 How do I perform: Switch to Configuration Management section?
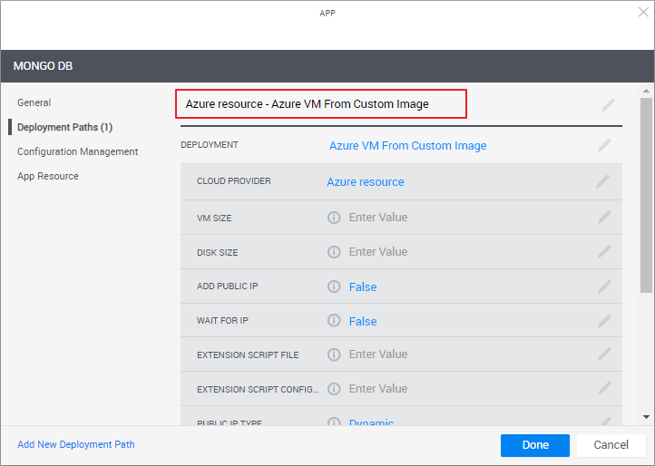tap(77, 151)
